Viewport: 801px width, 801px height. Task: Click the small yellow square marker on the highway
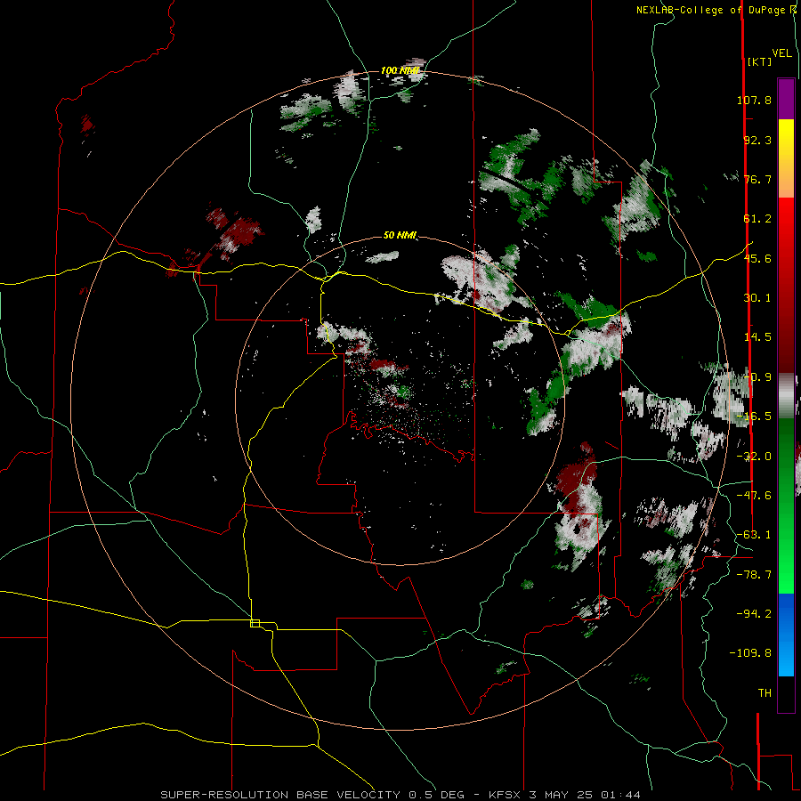point(255,623)
